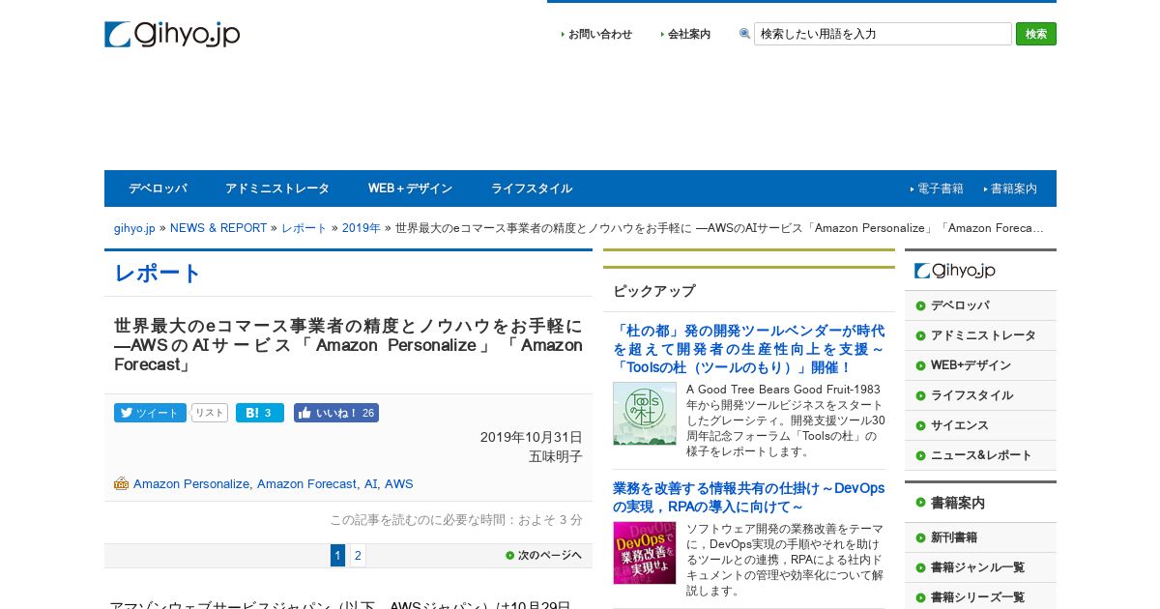Open sidebar 書籍シリーズ一覧 menu item
The image size is (1160, 609).
980,597
